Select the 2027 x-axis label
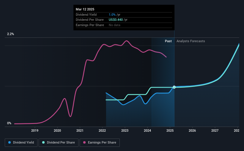 215,130
